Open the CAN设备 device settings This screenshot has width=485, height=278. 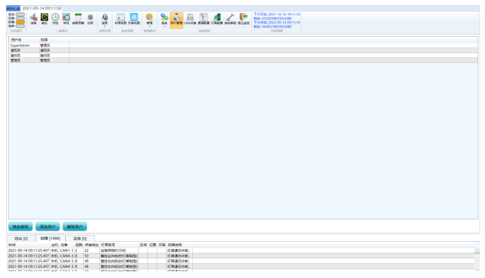(190, 18)
